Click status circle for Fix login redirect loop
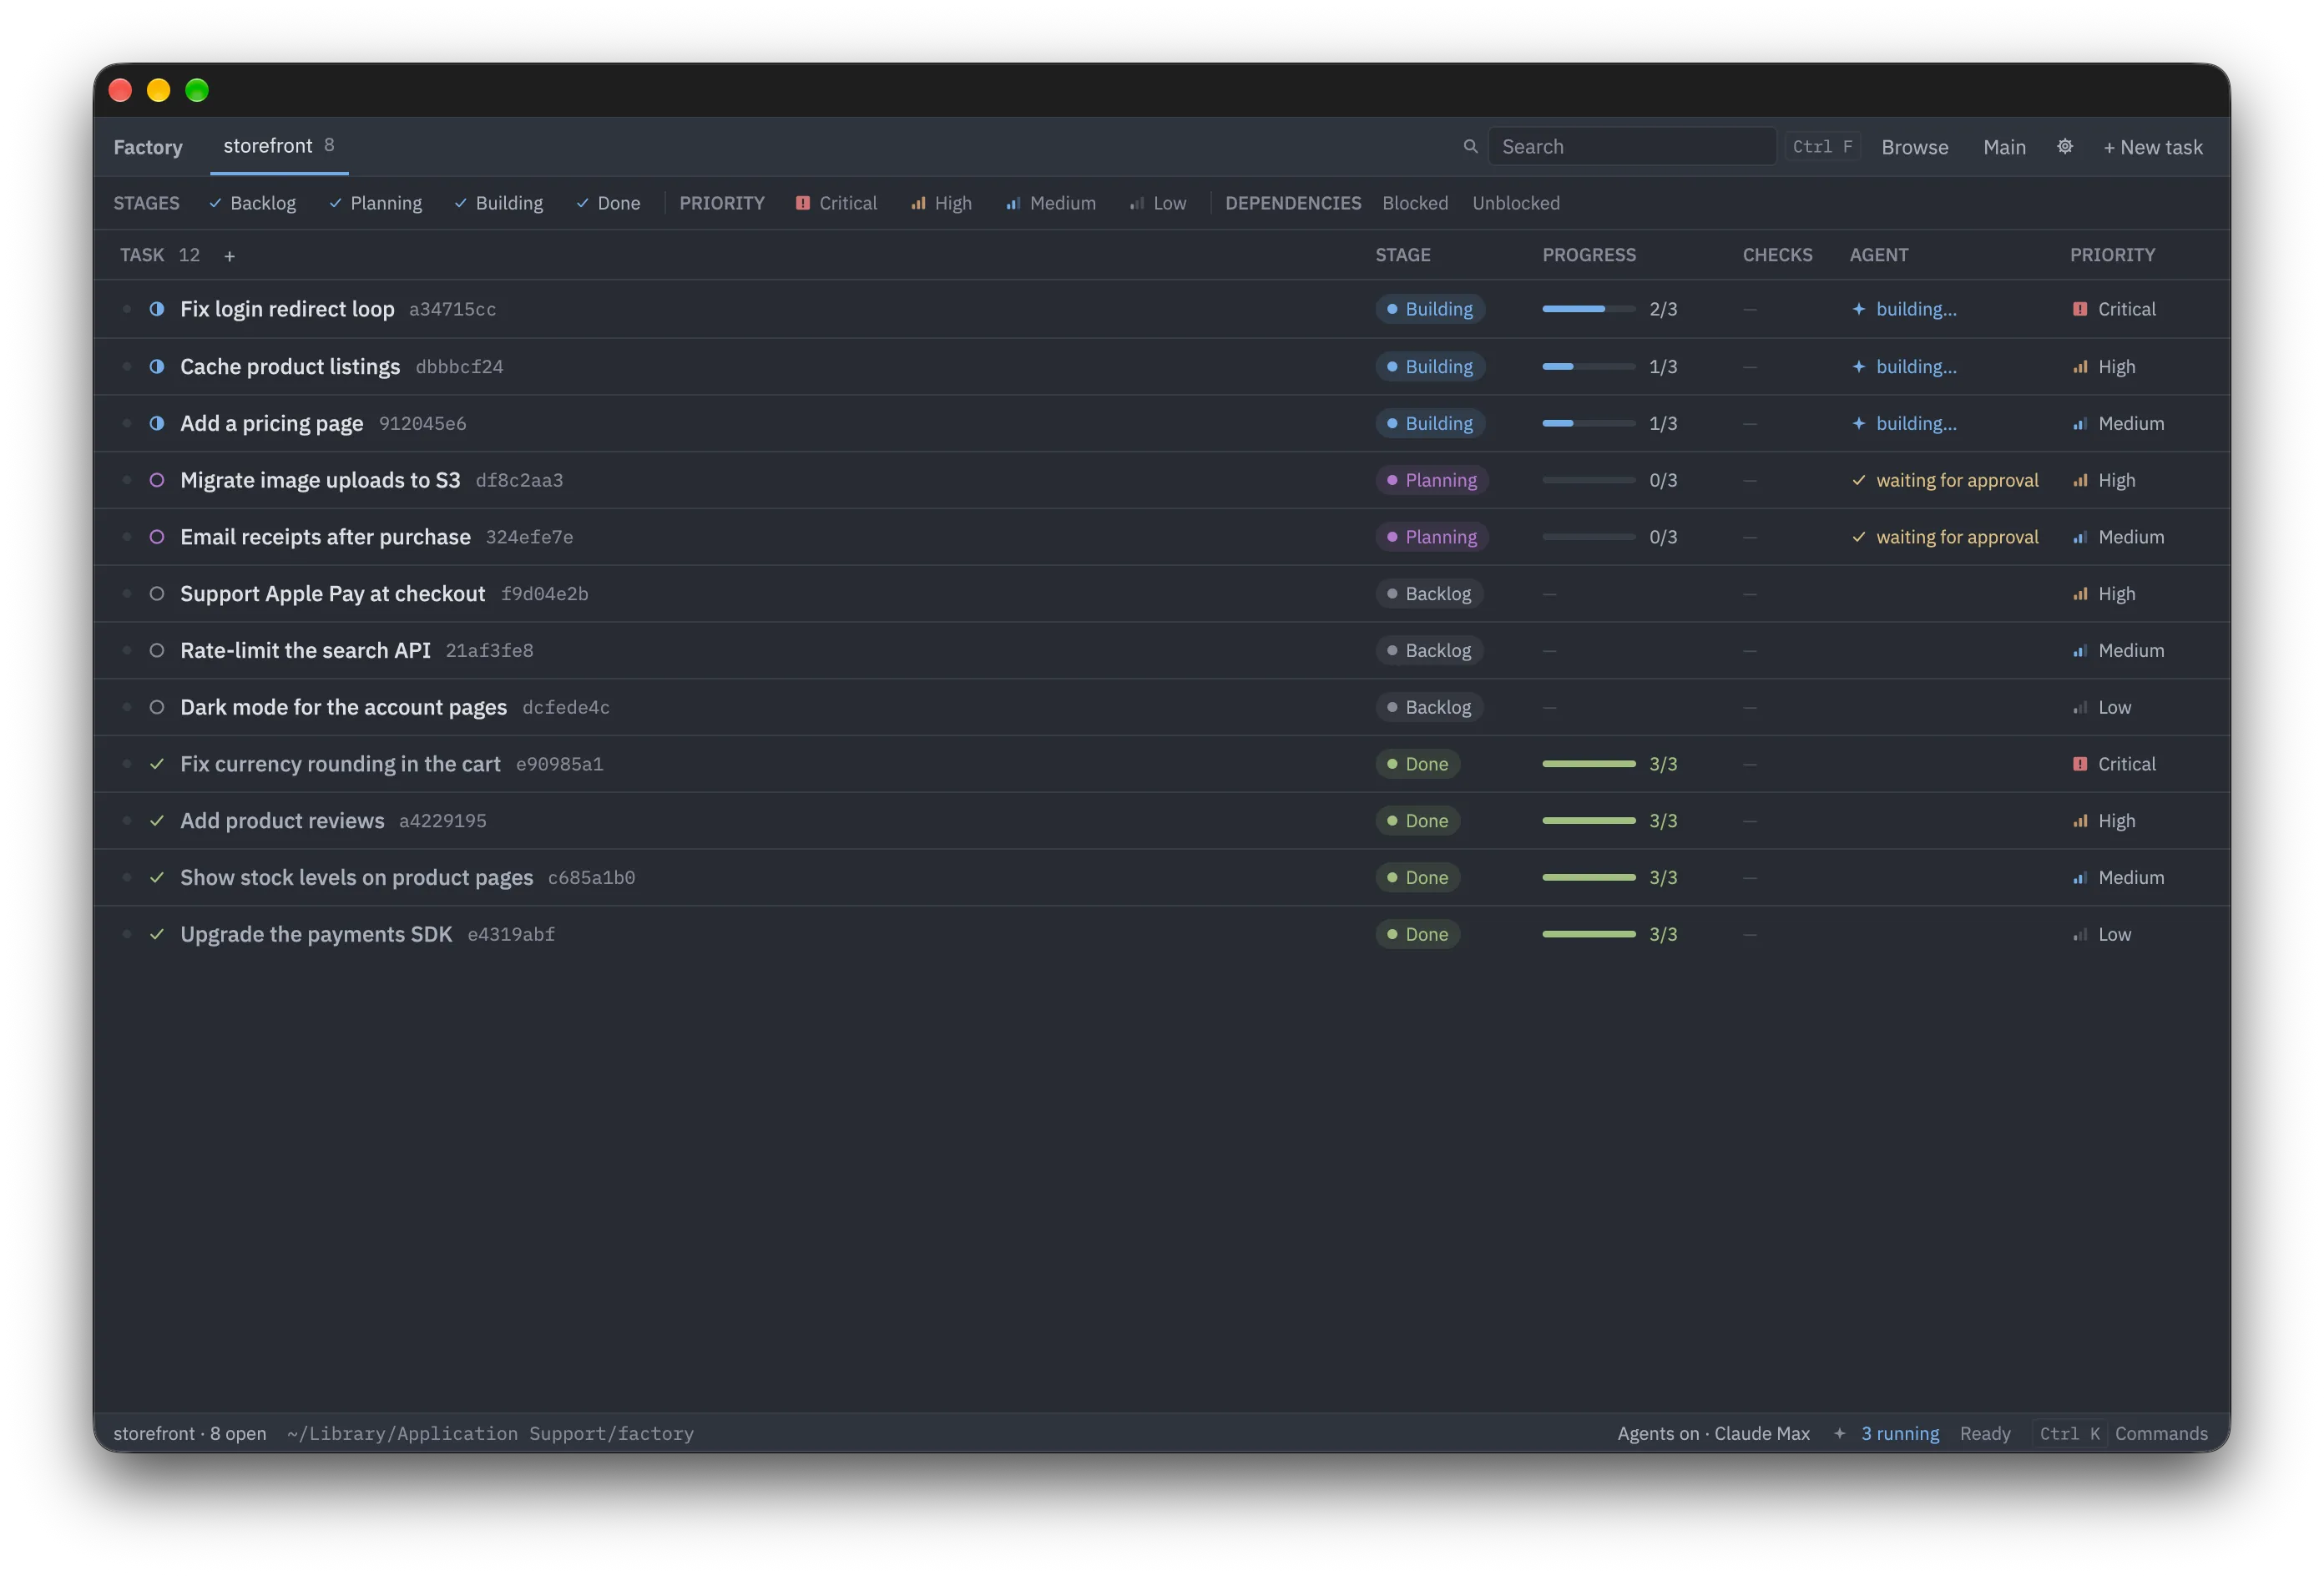 pyautogui.click(x=157, y=309)
